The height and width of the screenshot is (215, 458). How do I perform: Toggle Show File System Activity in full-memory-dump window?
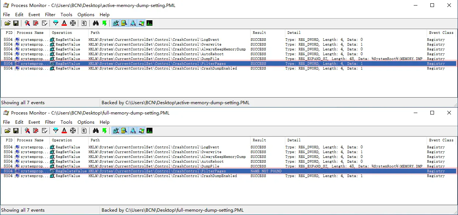(x=124, y=131)
